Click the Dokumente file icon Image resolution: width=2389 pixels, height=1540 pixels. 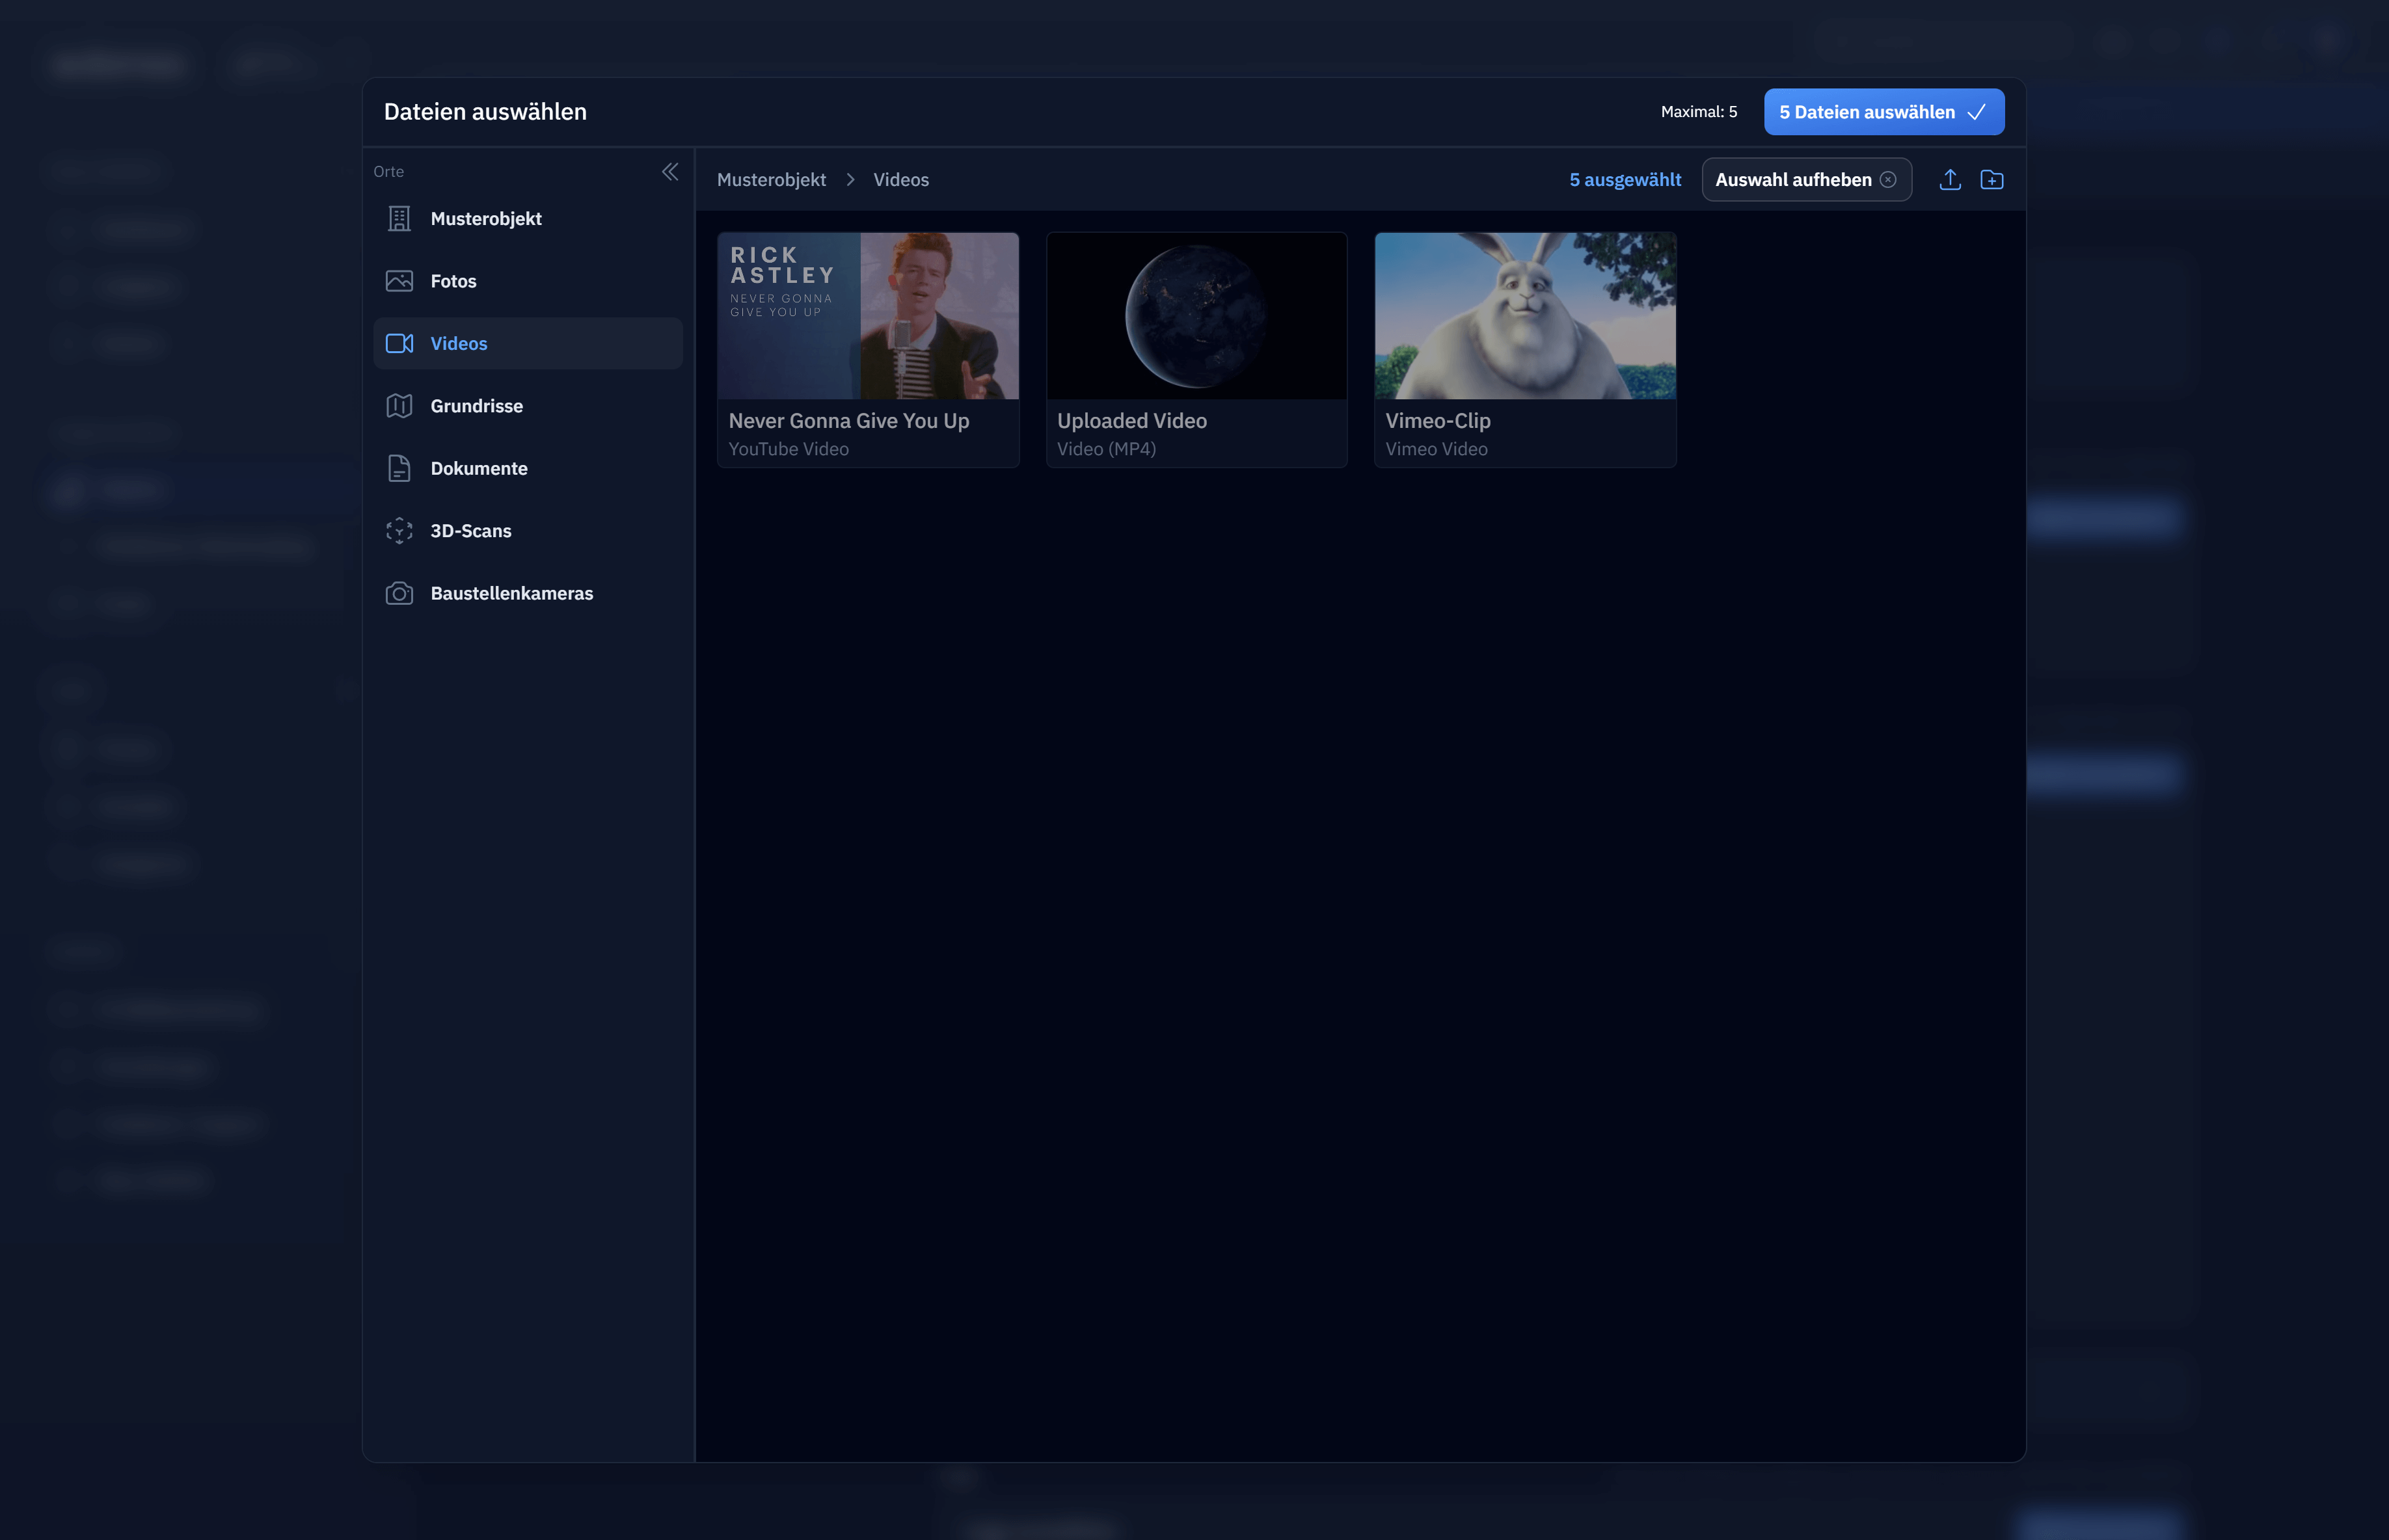(x=399, y=468)
